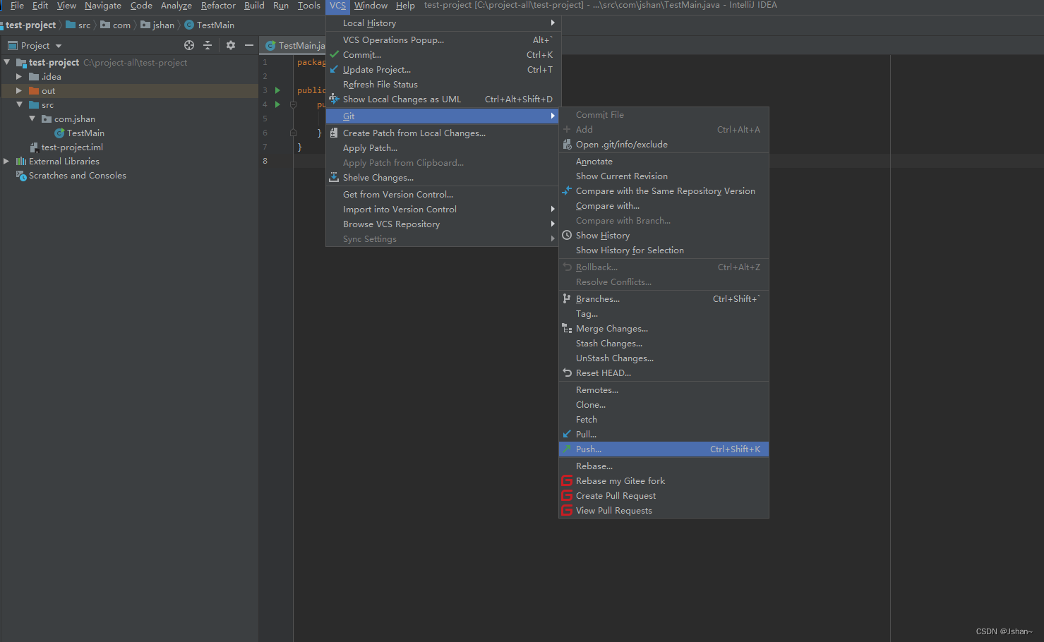Open Import into Version Control submenu

point(442,210)
